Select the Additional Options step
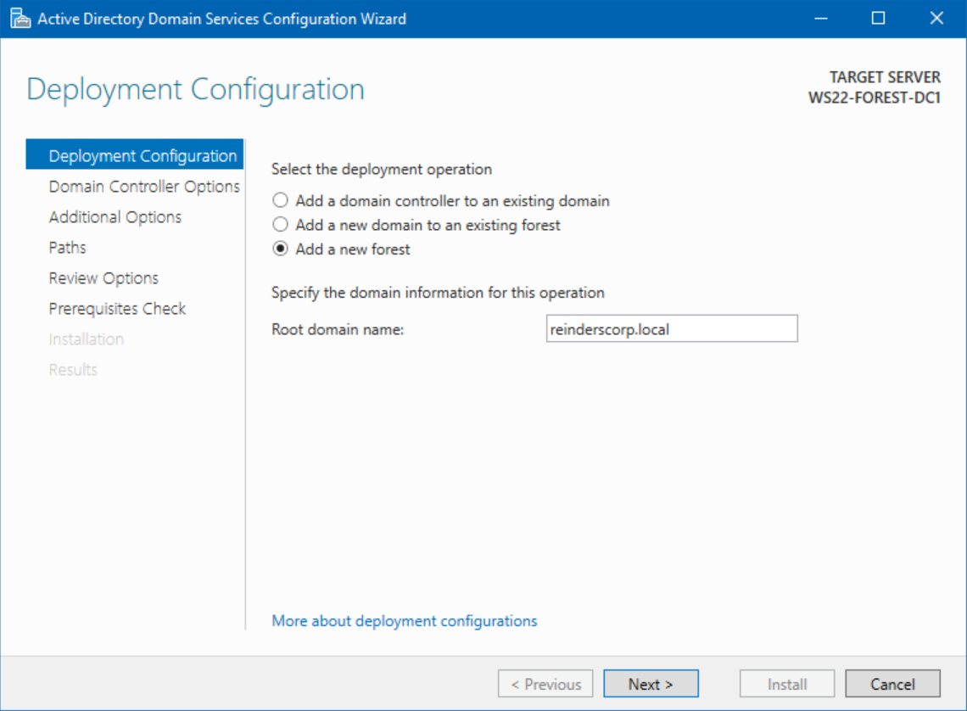Screen dimensions: 967x711 pos(115,216)
